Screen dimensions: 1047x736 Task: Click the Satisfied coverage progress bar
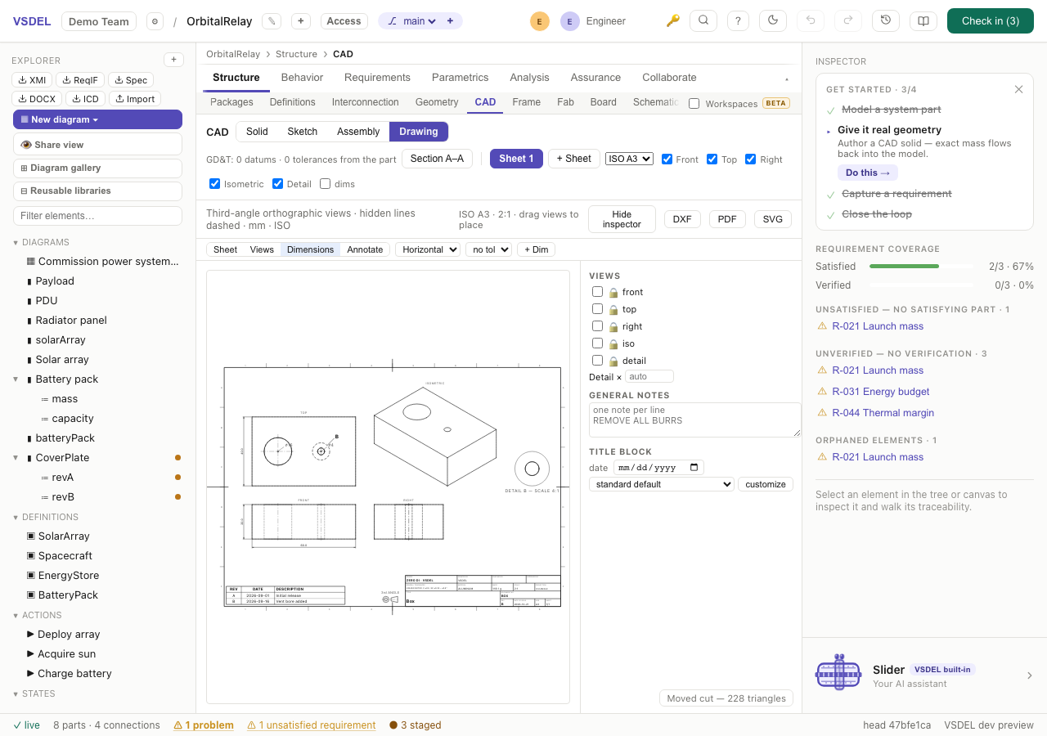921,267
